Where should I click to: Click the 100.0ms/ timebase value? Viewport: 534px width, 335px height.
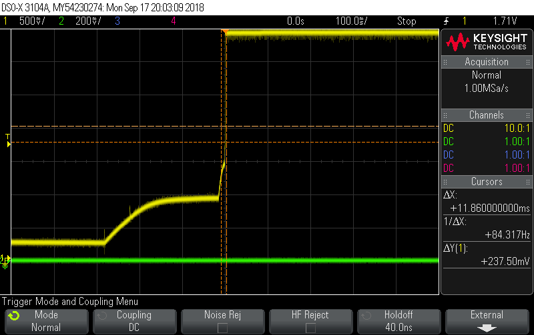point(352,21)
